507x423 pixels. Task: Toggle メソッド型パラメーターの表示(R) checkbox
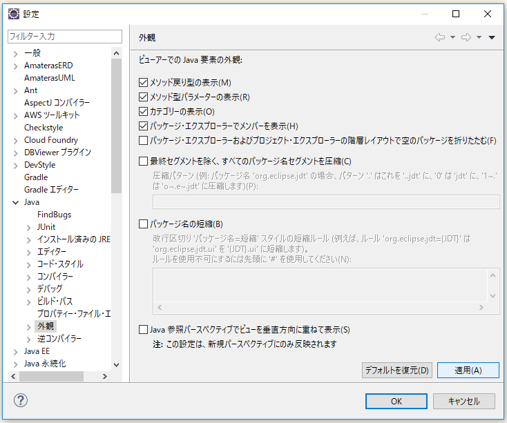(x=143, y=97)
